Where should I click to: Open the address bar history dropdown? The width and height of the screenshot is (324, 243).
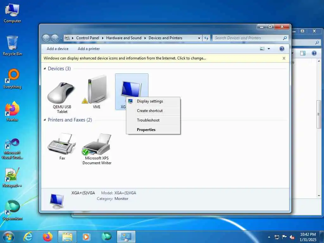point(199,38)
